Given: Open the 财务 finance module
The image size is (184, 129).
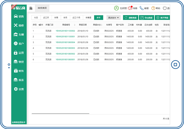Looking at the screenshot, I should click(x=19, y=71).
